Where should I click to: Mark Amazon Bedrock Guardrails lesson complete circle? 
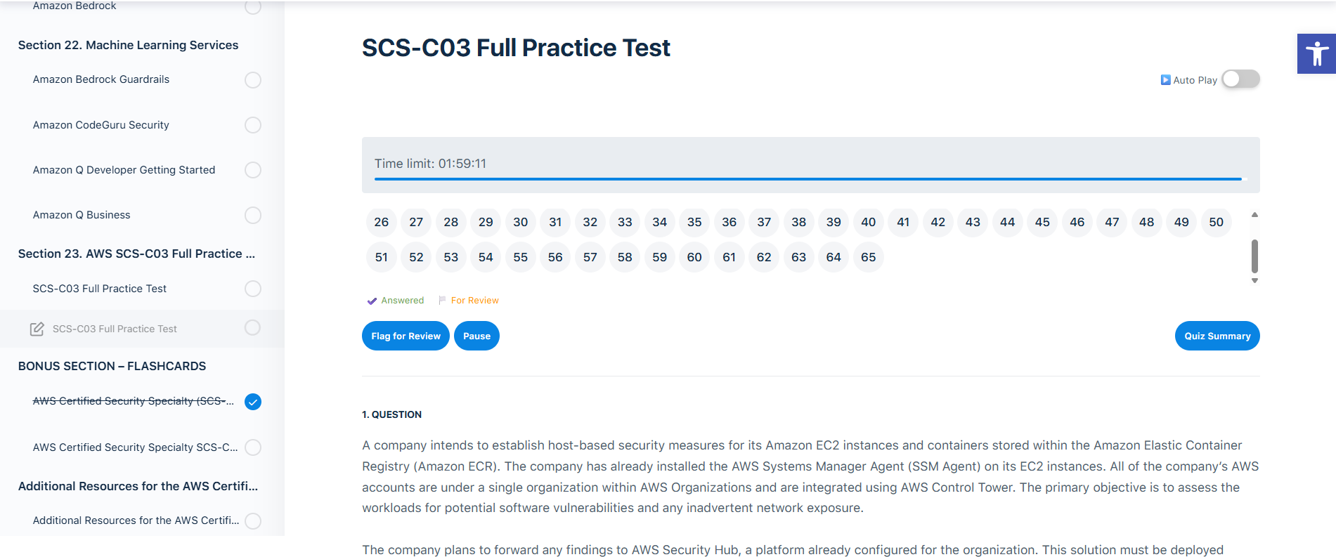(253, 80)
